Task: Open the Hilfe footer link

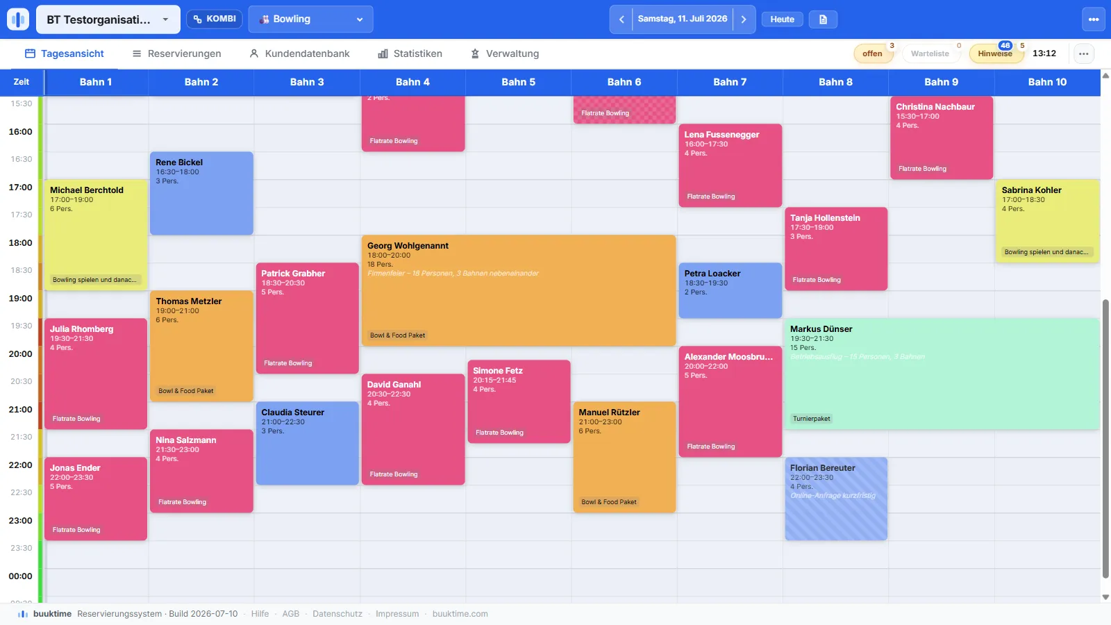Action: [260, 614]
